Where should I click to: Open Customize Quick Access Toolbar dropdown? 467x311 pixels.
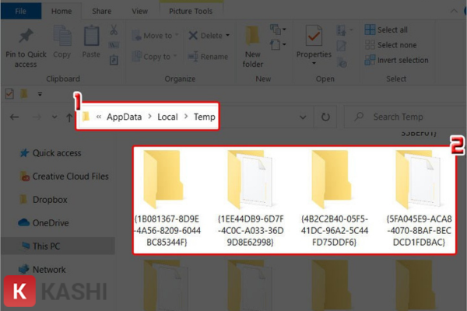40,94
